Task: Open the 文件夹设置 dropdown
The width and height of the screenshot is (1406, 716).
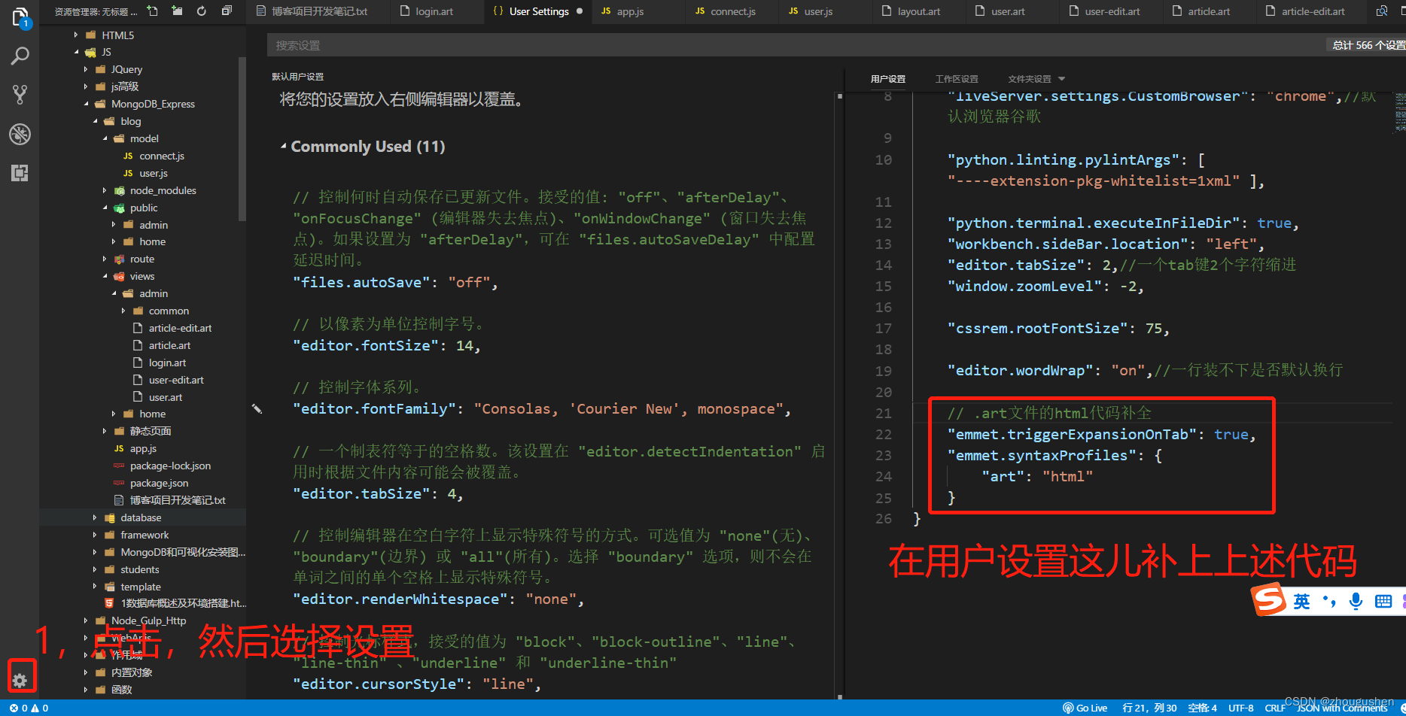Action: pos(1034,78)
